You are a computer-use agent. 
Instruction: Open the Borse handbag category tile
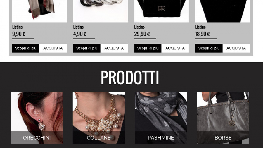click(x=223, y=118)
